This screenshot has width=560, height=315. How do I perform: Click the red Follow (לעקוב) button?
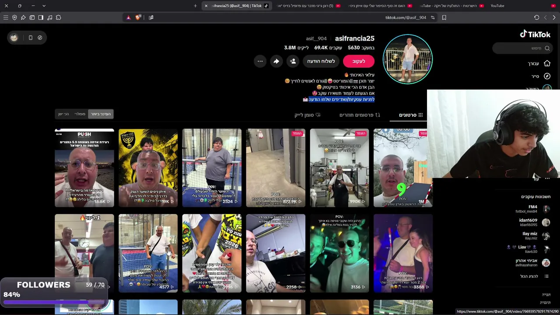359,61
